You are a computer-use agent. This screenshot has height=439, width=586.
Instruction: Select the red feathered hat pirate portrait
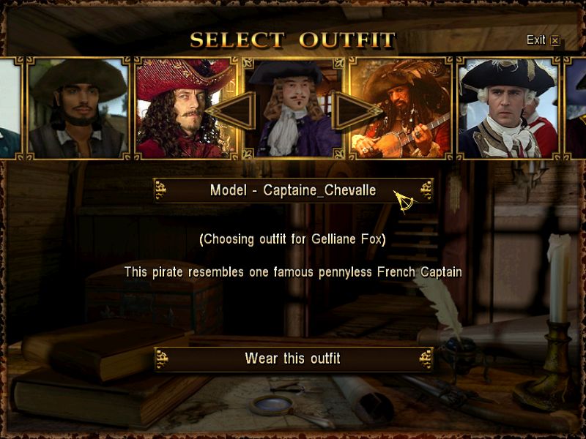tap(186, 108)
